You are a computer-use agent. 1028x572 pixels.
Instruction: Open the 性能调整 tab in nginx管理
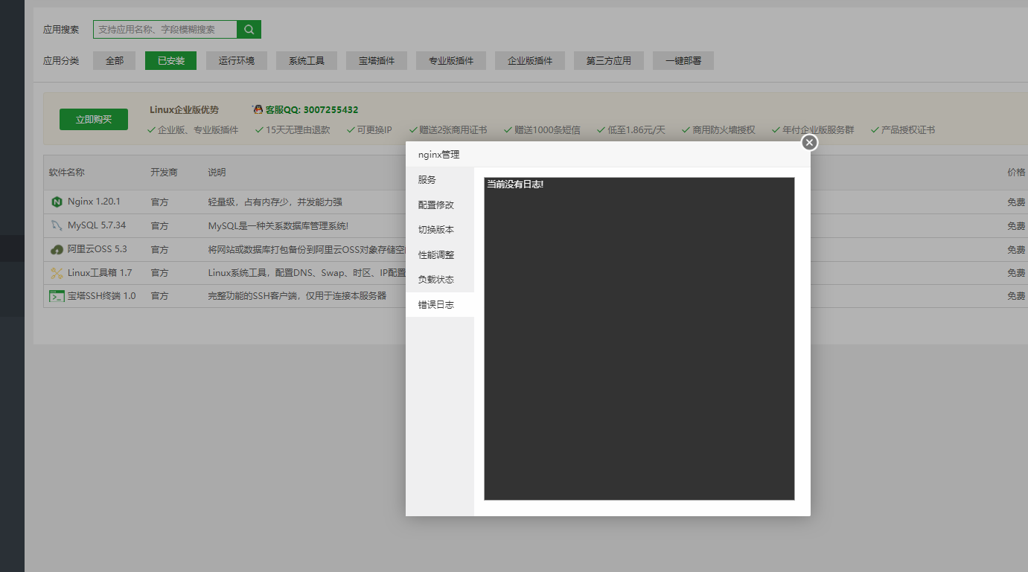(440, 255)
